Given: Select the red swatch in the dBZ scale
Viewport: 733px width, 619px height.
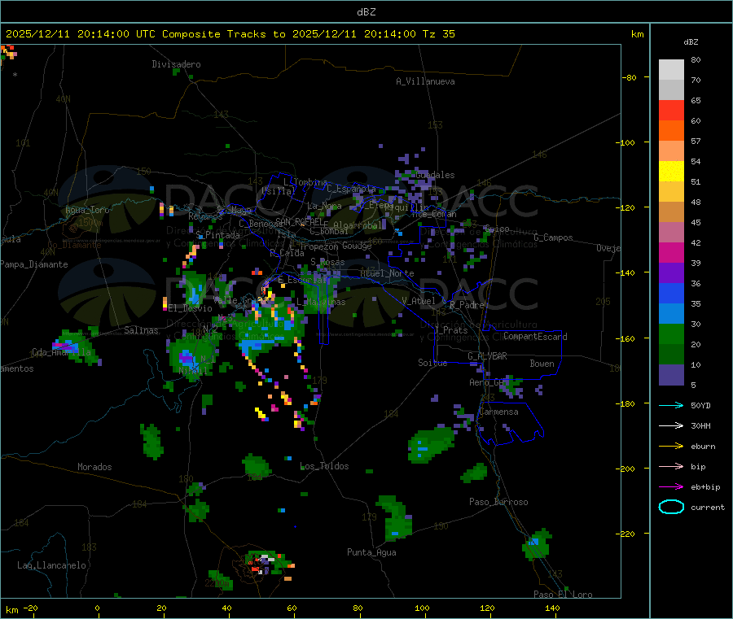Looking at the screenshot, I should [671, 110].
